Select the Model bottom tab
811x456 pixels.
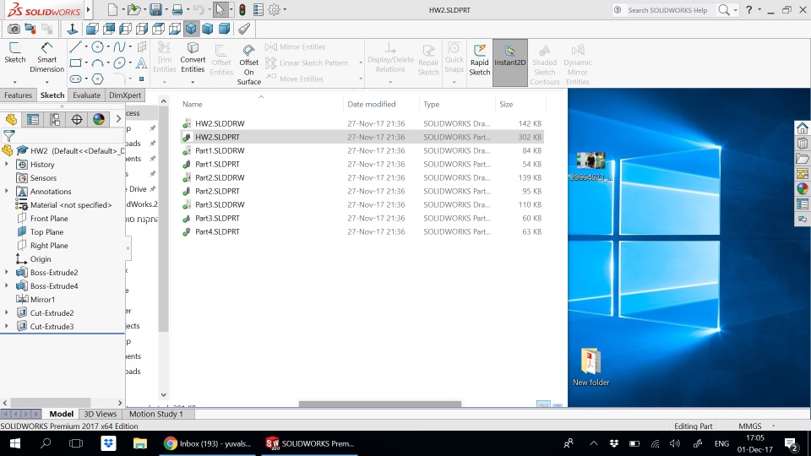click(x=61, y=414)
